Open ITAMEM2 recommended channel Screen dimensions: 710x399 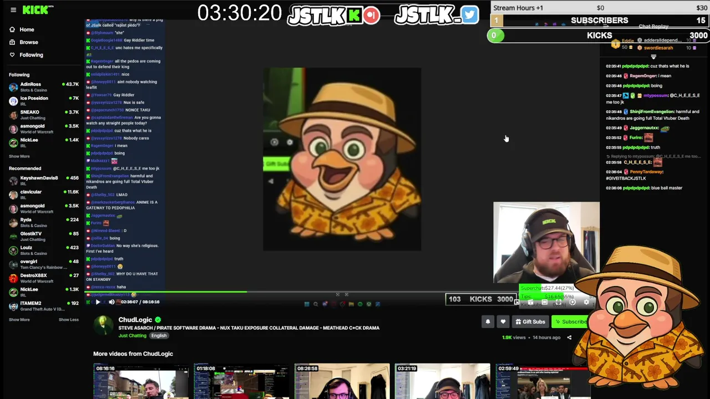(x=43, y=306)
